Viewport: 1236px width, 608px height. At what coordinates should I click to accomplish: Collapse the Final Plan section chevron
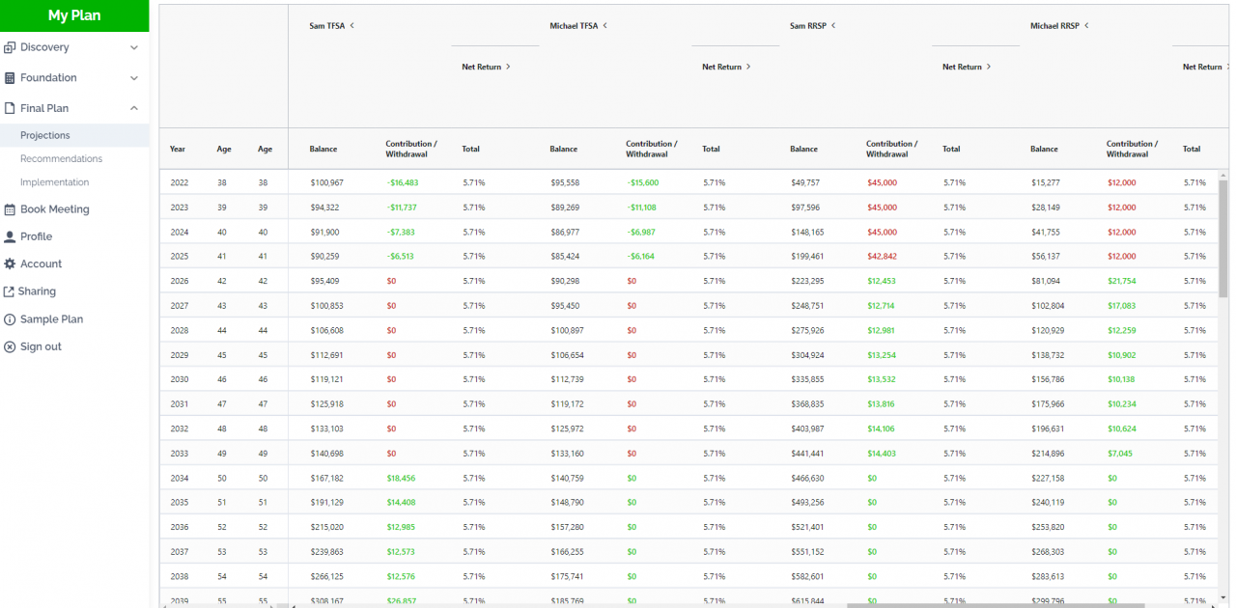pyautogui.click(x=134, y=109)
